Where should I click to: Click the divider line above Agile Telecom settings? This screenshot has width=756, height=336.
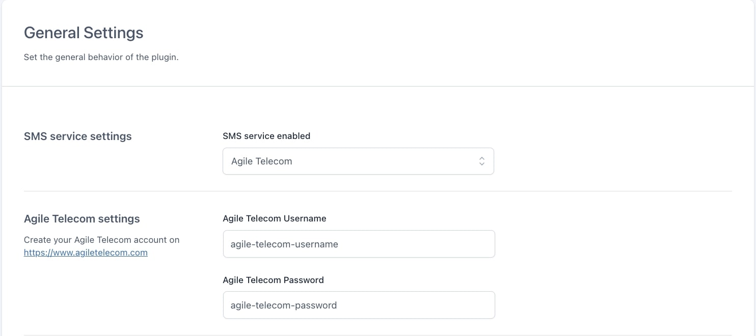tap(378, 191)
